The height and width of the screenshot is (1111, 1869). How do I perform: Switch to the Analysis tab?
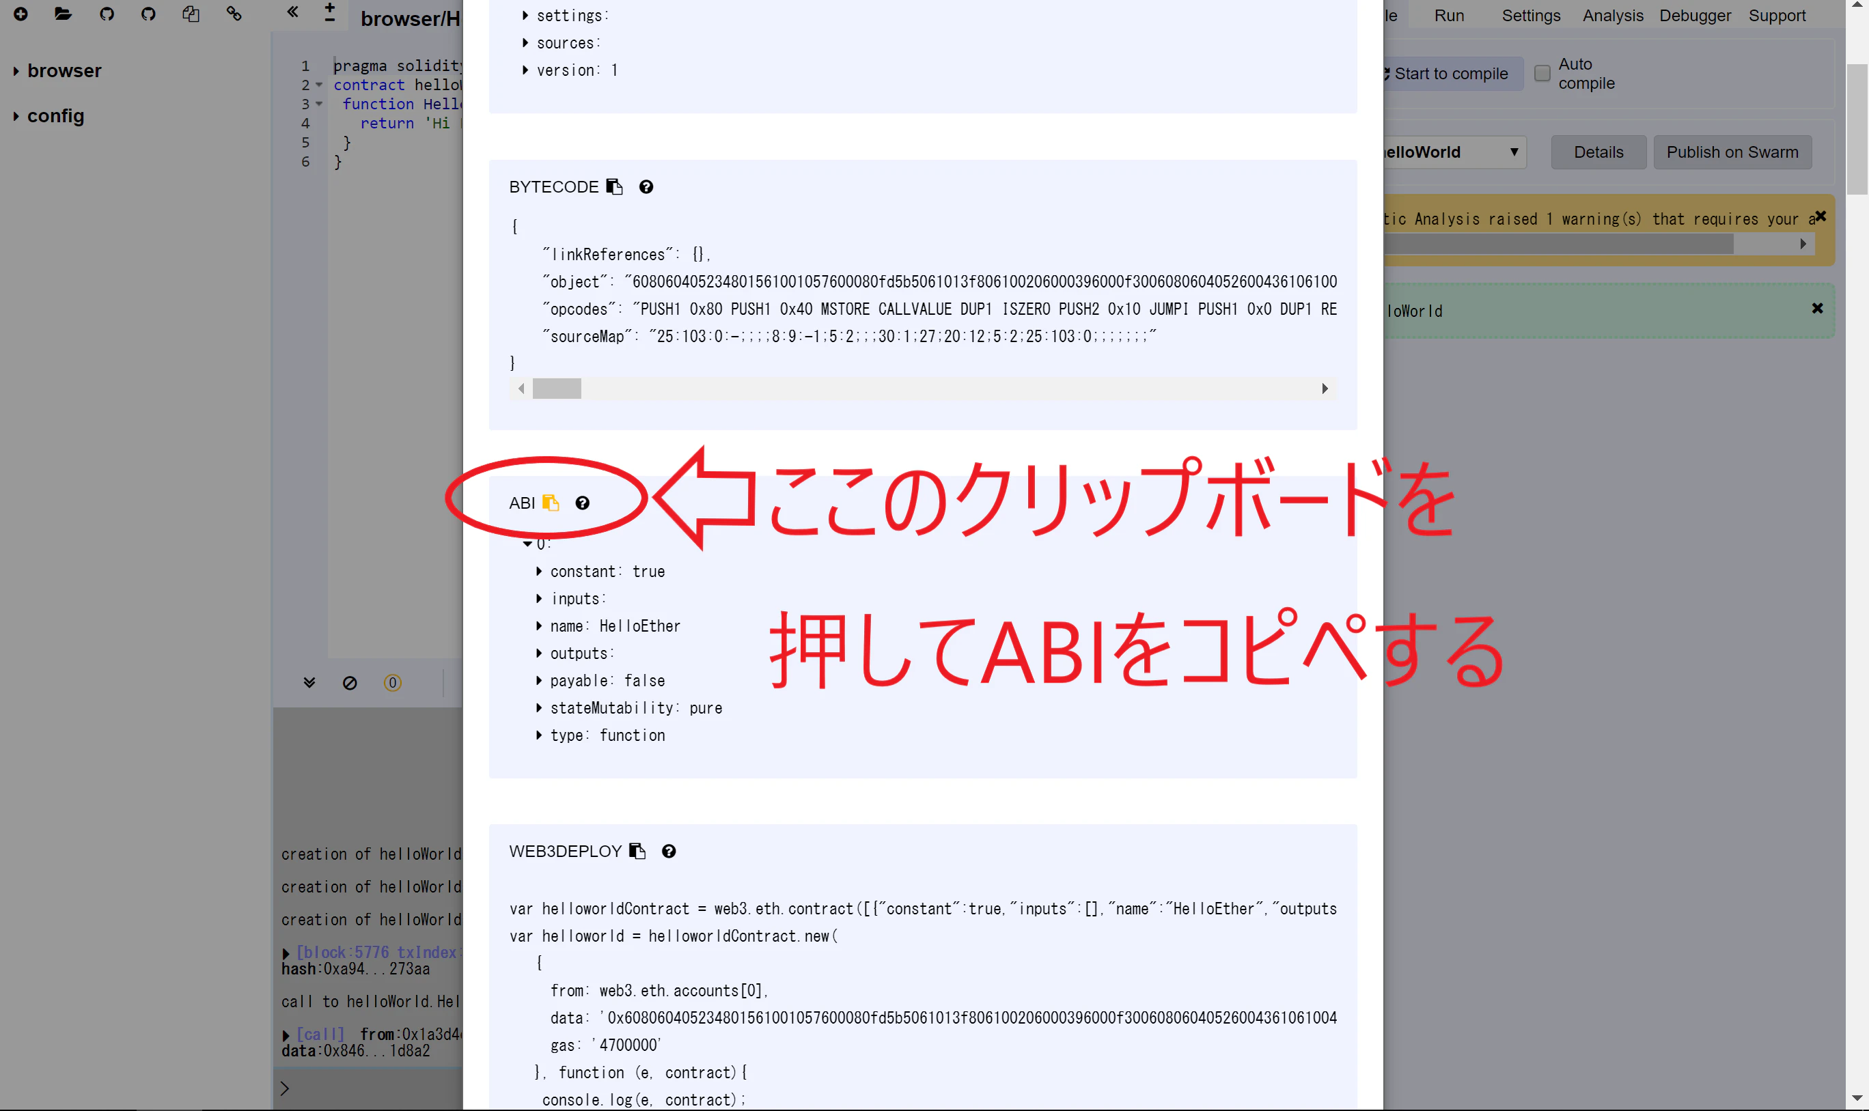(x=1613, y=15)
